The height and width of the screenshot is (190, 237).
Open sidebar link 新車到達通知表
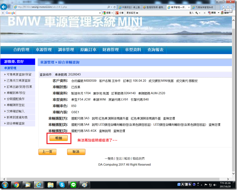coord(18,117)
